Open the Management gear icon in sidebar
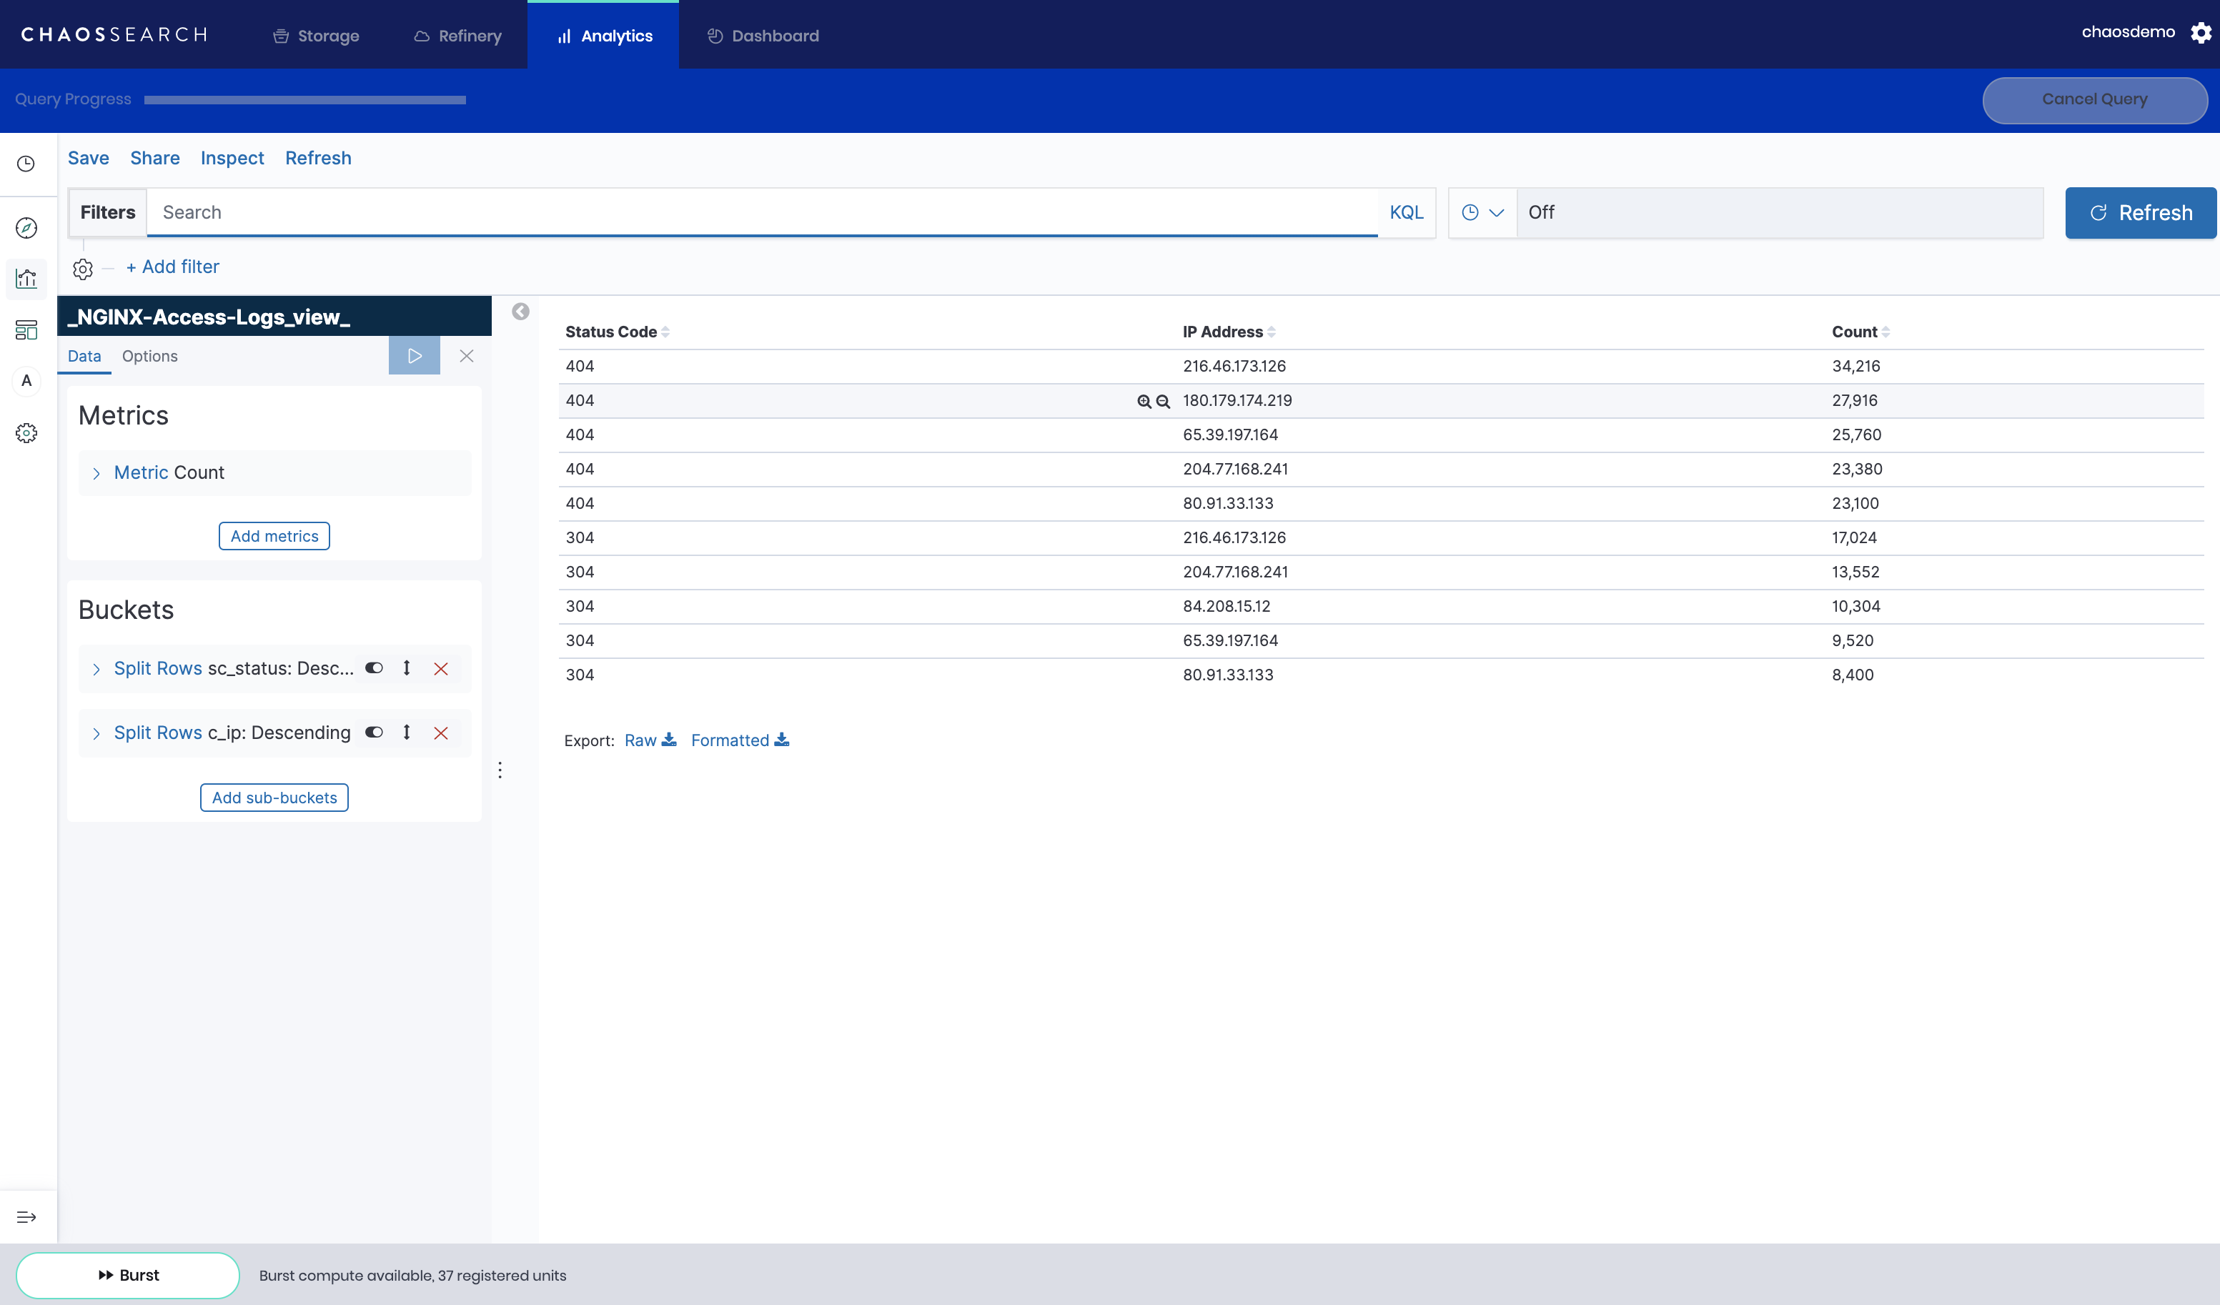 (x=26, y=432)
